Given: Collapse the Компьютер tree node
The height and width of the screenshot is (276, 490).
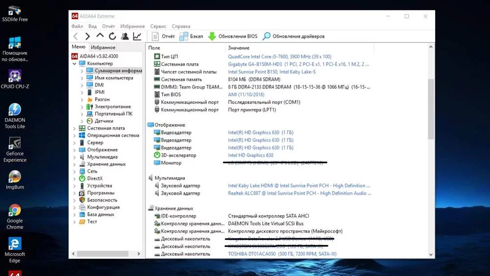Looking at the screenshot, I should tap(74, 63).
